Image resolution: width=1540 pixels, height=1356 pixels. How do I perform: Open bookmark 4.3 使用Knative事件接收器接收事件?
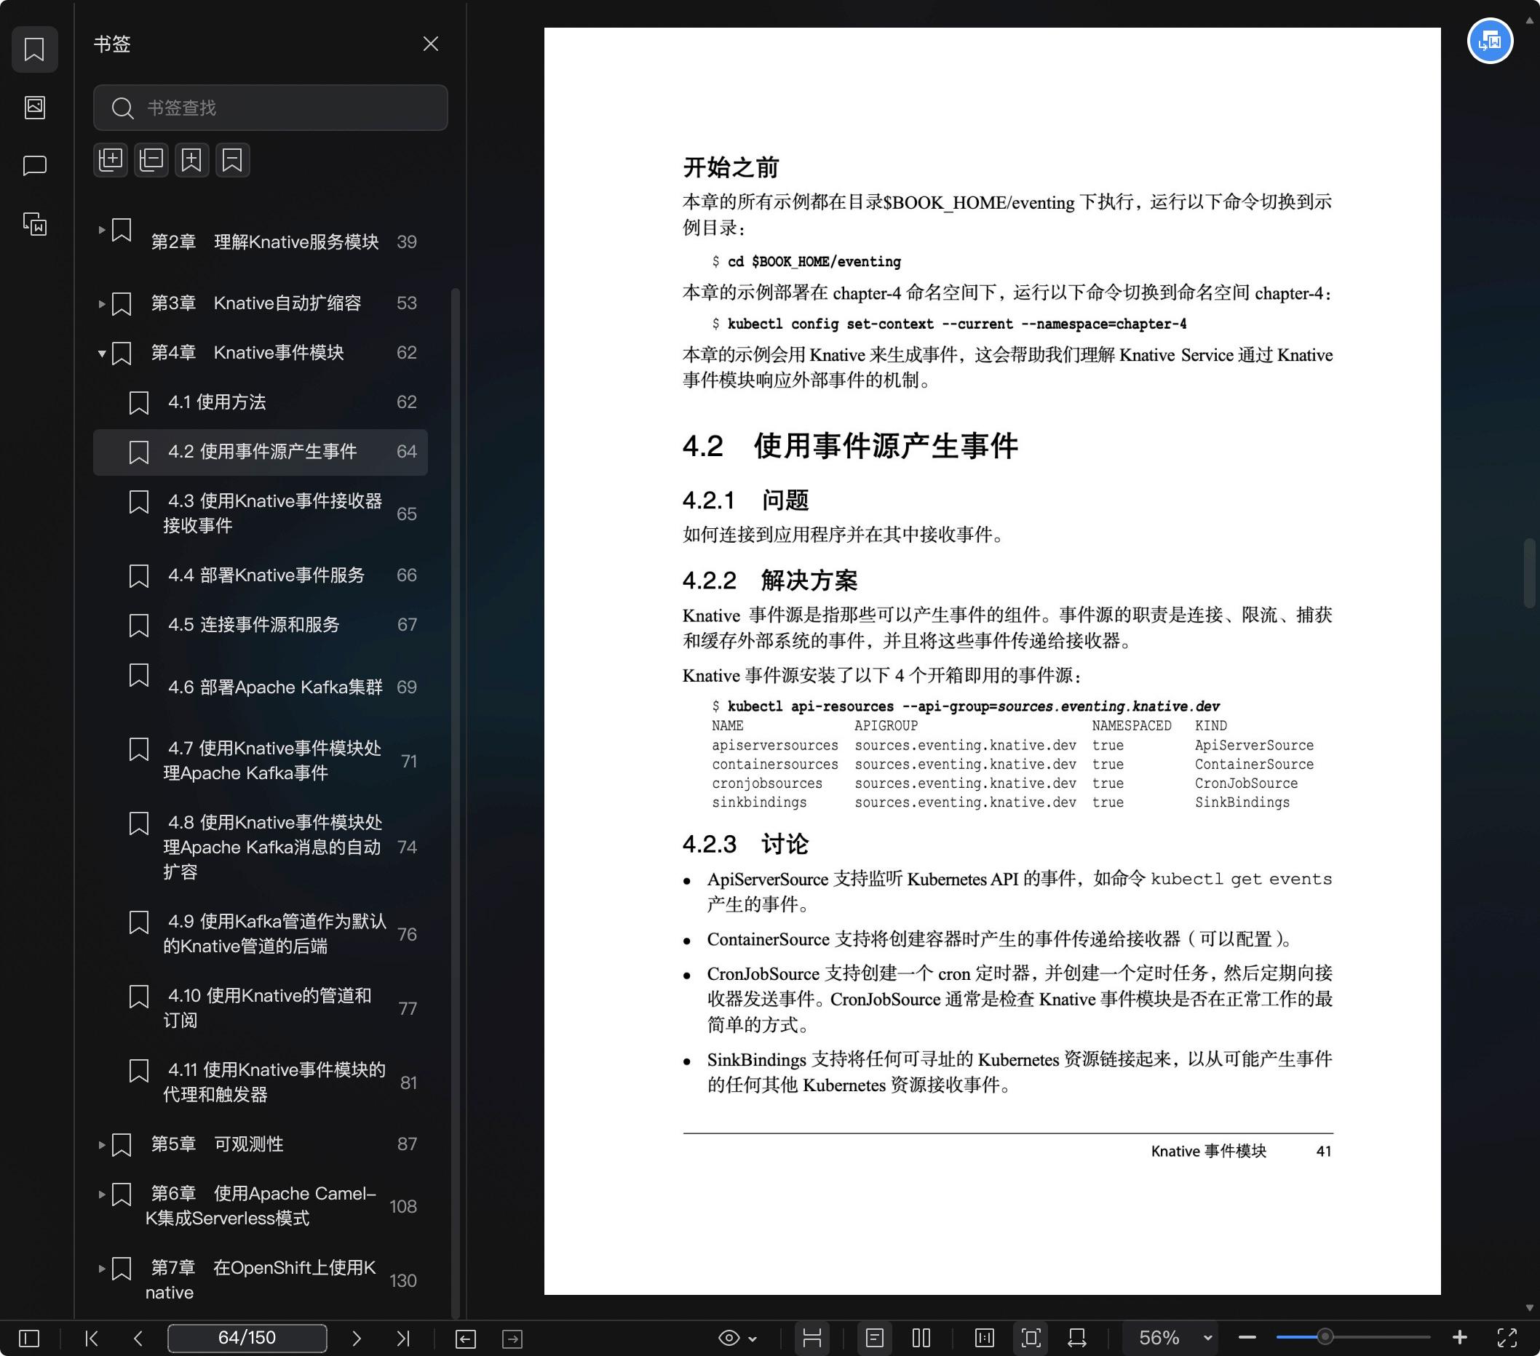pyautogui.click(x=261, y=514)
